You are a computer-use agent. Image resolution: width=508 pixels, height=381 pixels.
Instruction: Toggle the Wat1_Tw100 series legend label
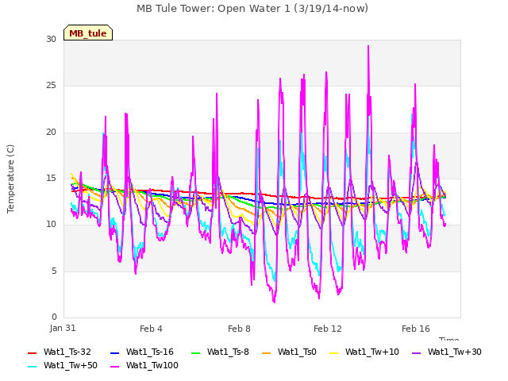coord(152,366)
